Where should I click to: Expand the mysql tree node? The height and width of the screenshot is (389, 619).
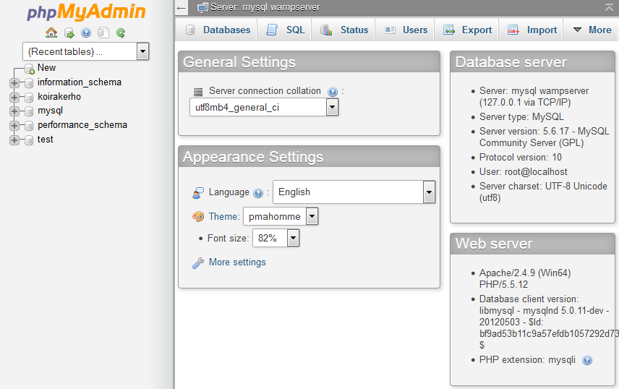click(x=14, y=111)
